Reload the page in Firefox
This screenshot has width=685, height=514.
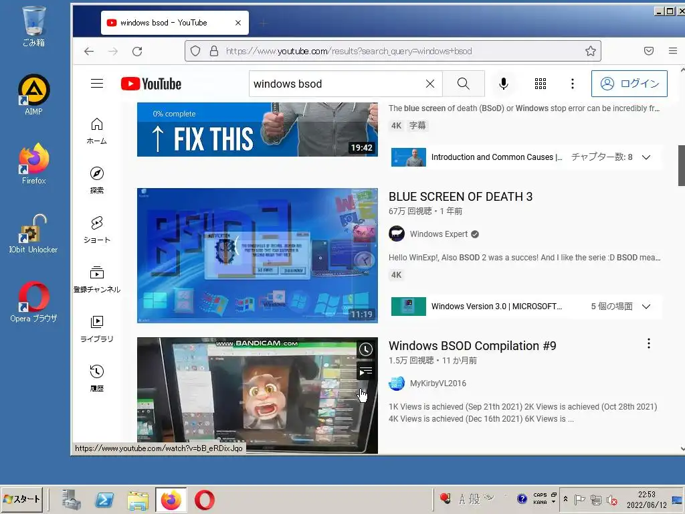coord(137,51)
